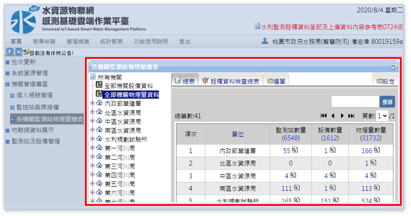Go to first page of results
This screenshot has width=411, height=216.
click(x=324, y=116)
